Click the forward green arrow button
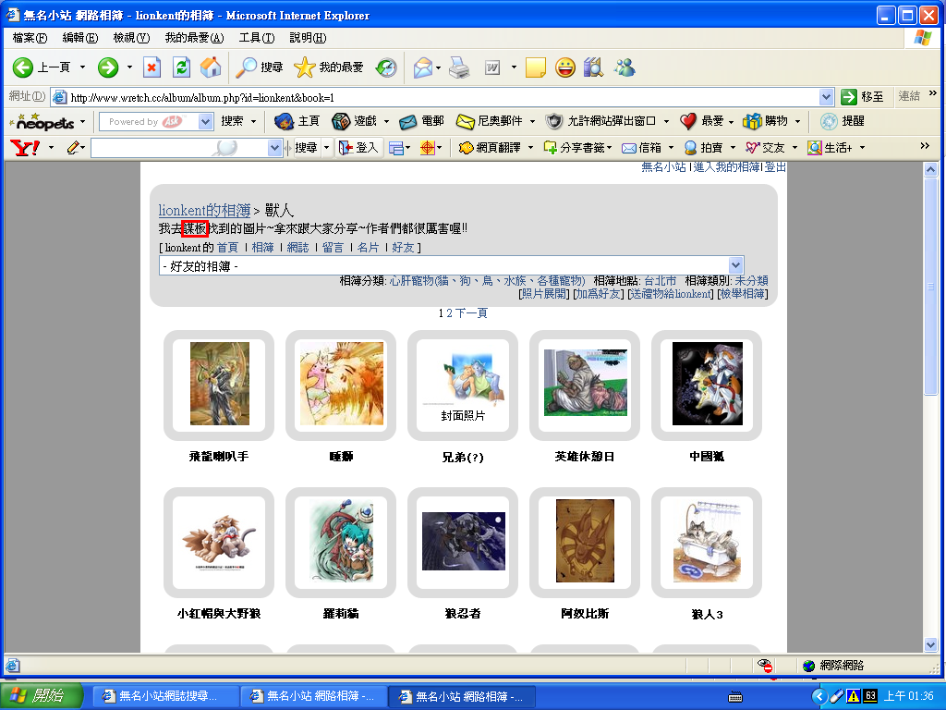Image resolution: width=946 pixels, height=710 pixels. point(108,67)
